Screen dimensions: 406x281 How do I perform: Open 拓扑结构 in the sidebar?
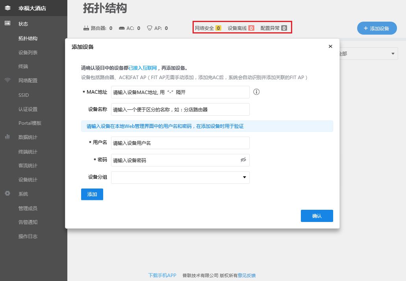[x=28, y=38]
